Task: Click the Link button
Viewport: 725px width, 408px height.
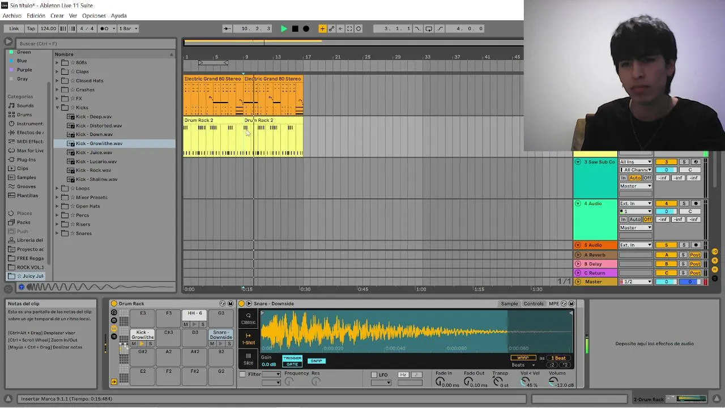Action: point(14,28)
